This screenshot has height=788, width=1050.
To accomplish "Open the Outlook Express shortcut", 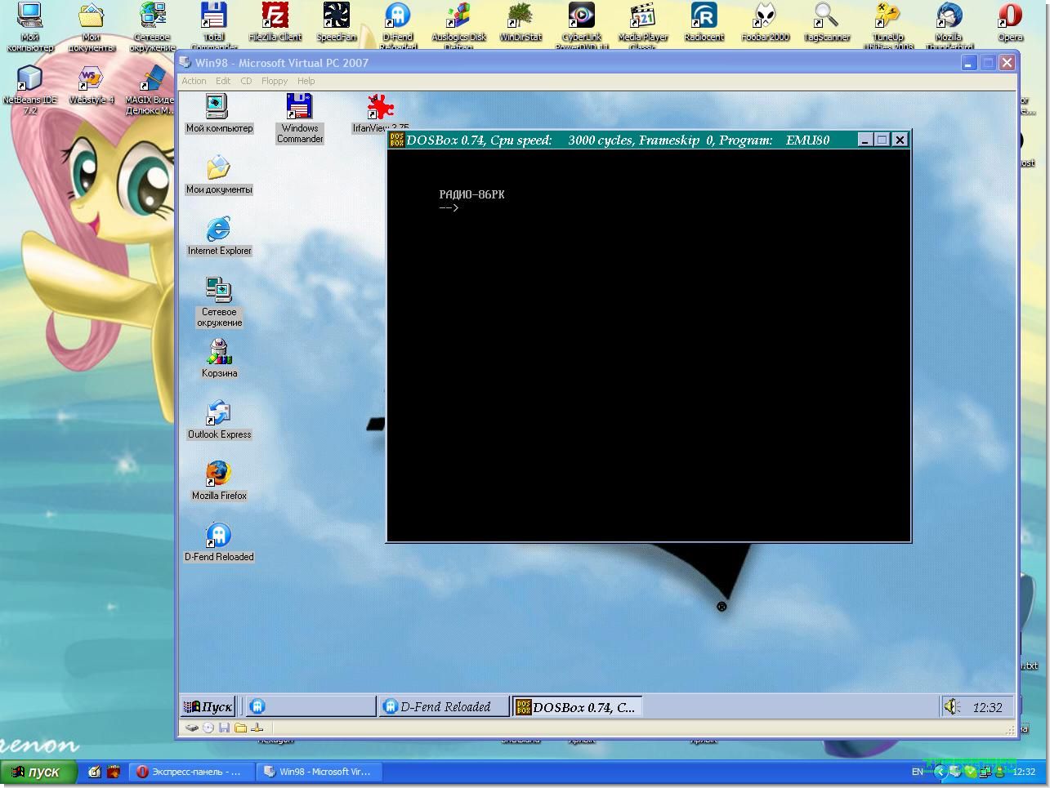I will click(x=218, y=414).
